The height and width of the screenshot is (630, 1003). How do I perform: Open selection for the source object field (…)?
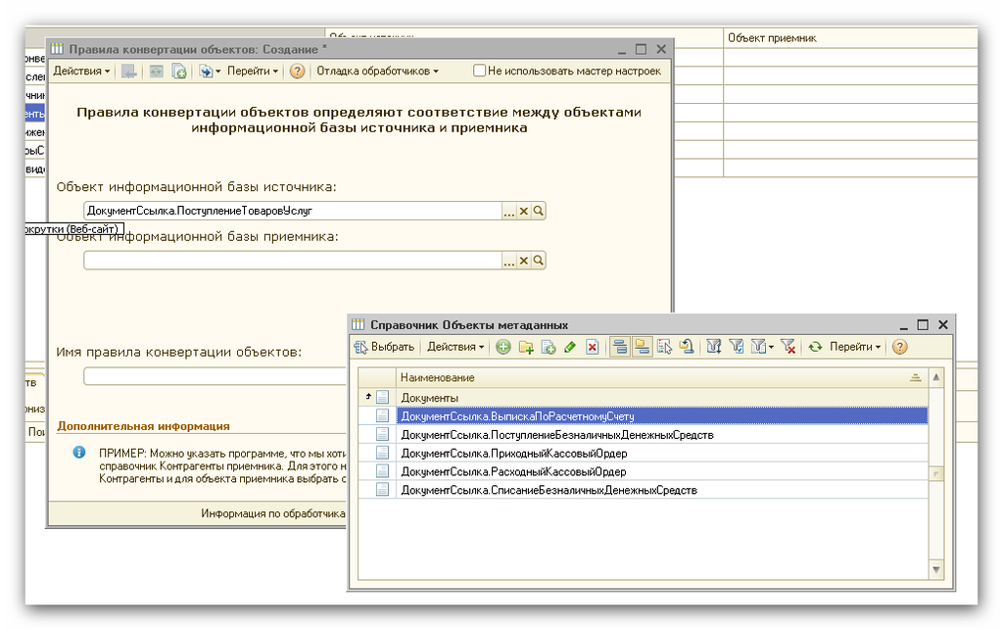coord(509,211)
